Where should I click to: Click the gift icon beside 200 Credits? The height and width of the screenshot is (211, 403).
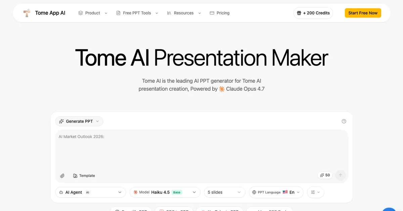[x=299, y=13]
